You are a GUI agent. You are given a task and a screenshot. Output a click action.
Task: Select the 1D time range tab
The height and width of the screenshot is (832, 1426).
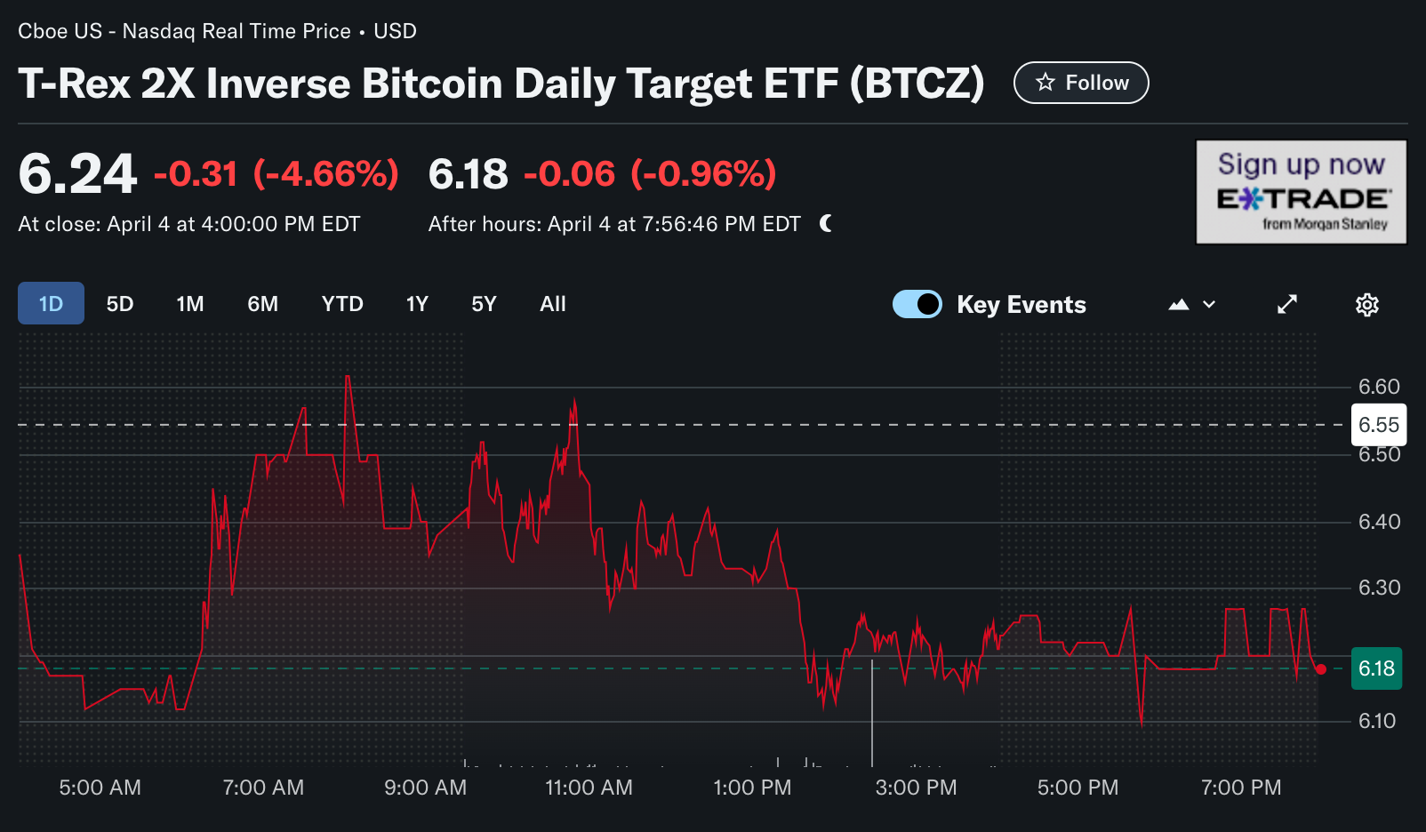pyautogui.click(x=51, y=303)
